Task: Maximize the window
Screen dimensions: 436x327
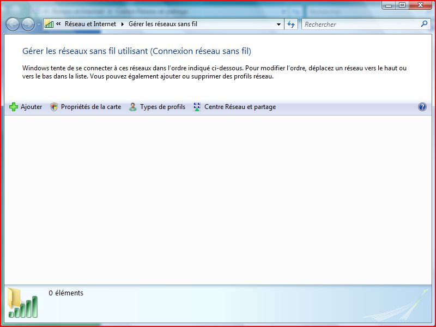Action: coord(402,5)
